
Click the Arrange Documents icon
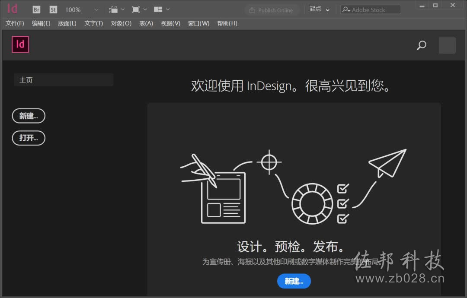click(158, 10)
